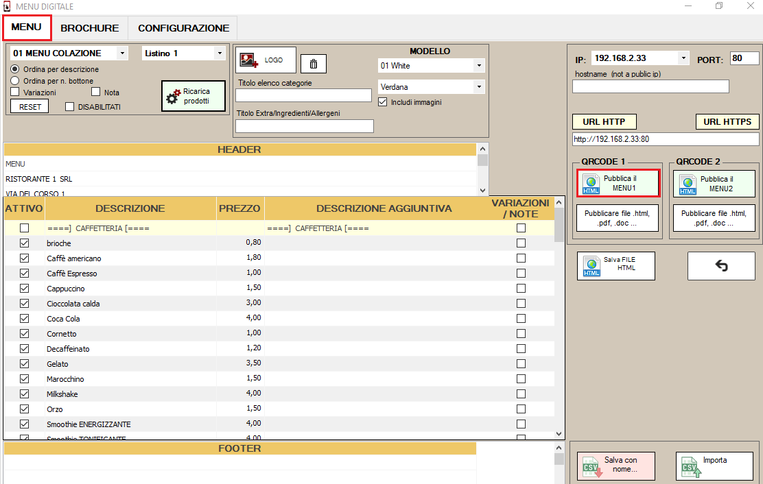
Task: Click Salva FILE HTML button
Action: point(616,266)
